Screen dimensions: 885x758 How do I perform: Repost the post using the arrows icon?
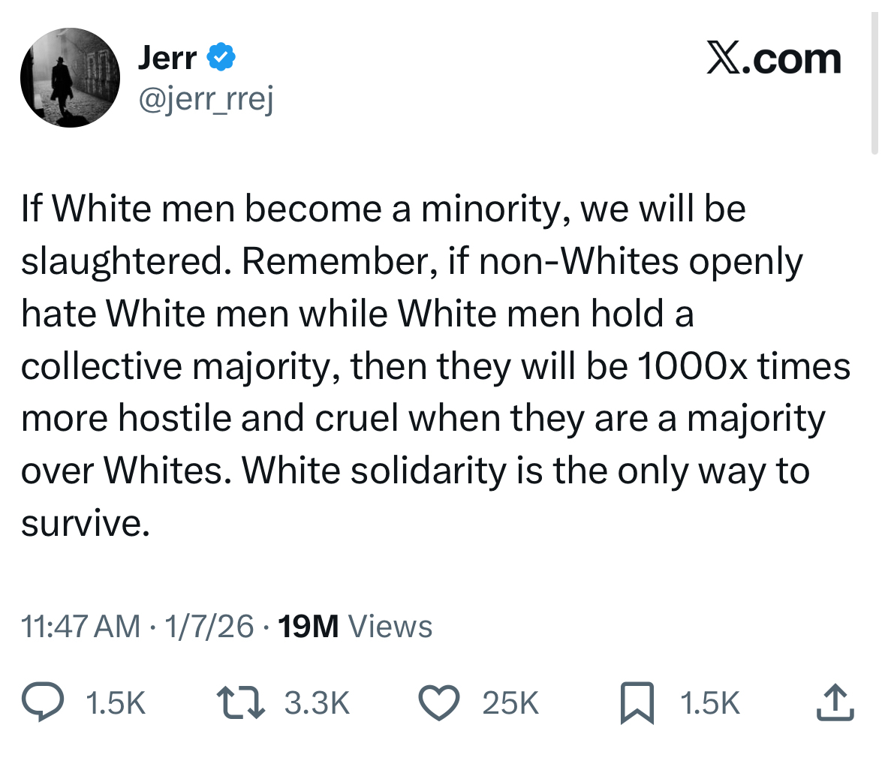238,703
